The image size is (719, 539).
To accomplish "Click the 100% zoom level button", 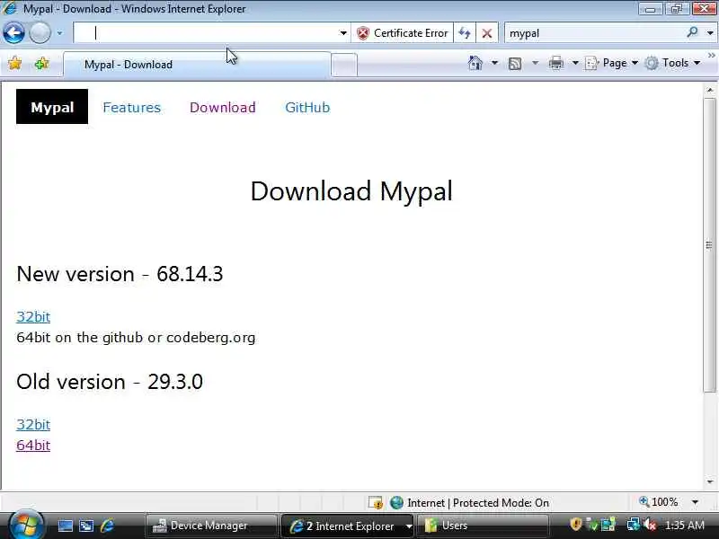I will pos(658,502).
